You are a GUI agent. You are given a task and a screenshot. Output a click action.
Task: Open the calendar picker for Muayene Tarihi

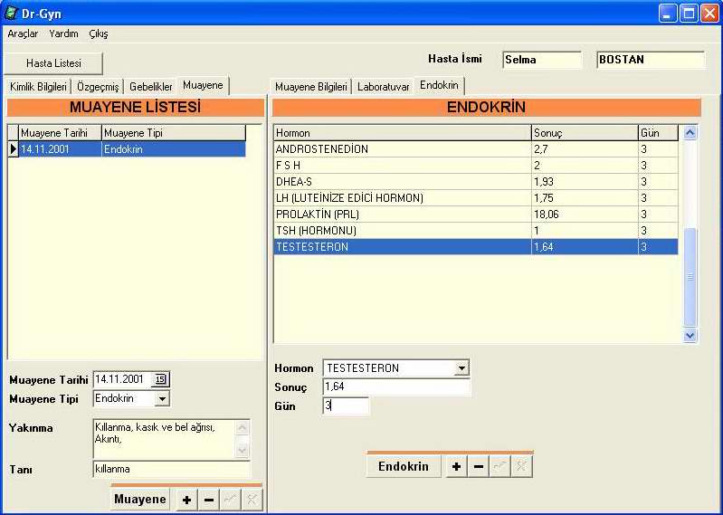161,379
